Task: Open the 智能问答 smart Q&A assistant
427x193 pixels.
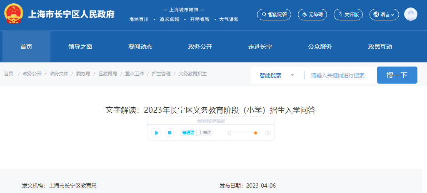Action: [x=274, y=15]
